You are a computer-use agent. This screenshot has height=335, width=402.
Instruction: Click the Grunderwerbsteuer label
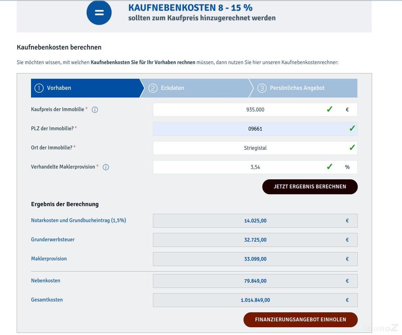coord(53,239)
